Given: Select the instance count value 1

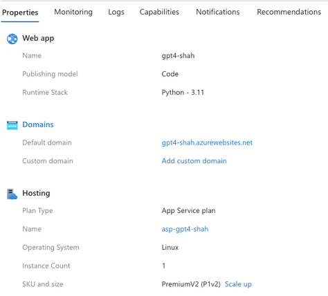Looking at the screenshot, I should 163,266.
